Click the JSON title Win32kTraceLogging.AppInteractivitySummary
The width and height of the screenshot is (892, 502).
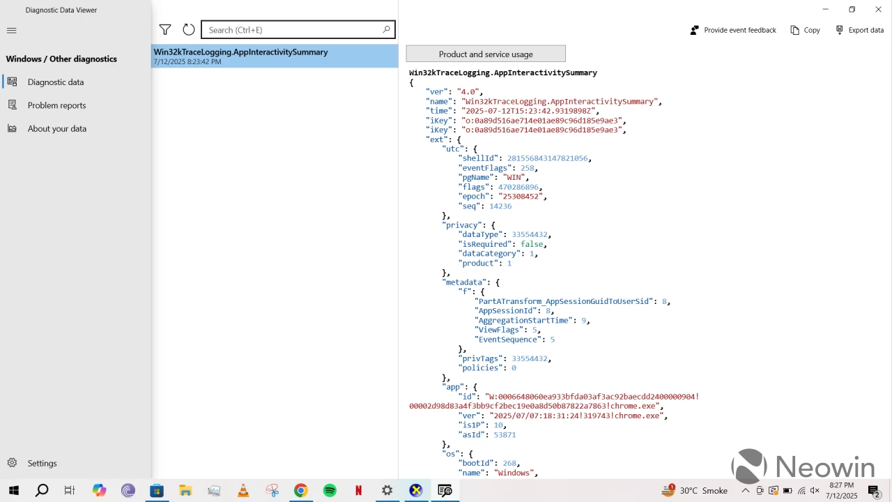[x=502, y=73]
